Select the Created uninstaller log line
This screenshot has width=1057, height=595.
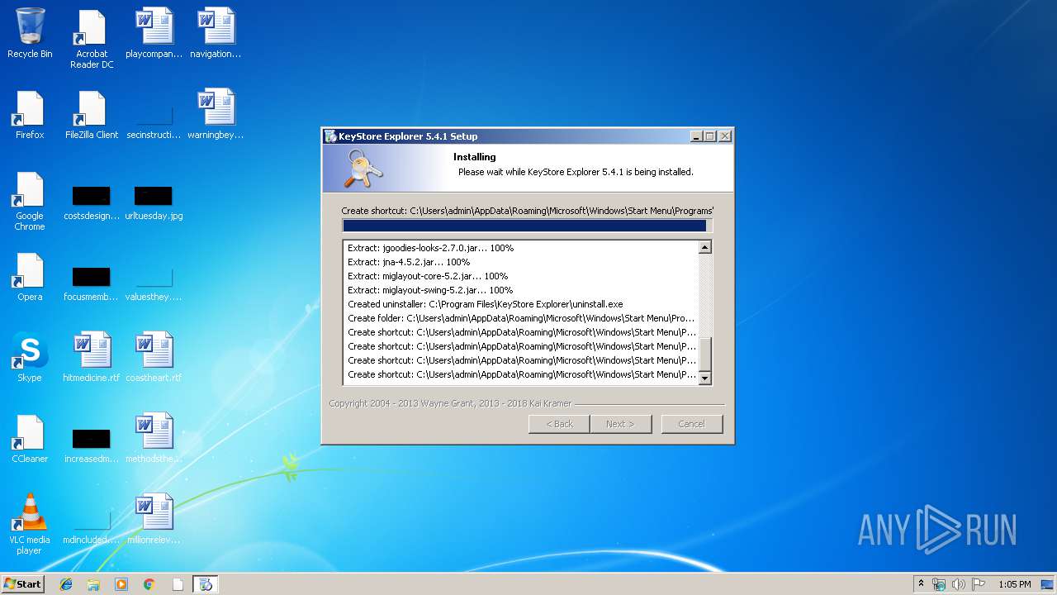[x=485, y=304]
